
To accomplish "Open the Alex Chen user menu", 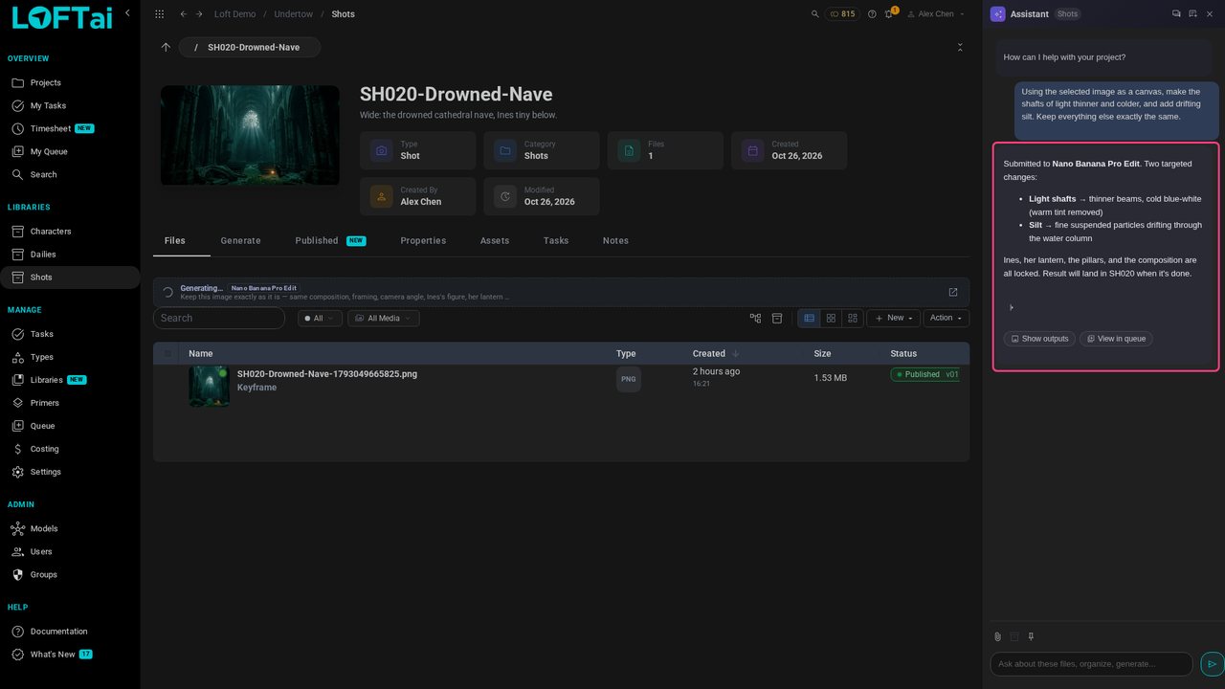I will click(936, 14).
